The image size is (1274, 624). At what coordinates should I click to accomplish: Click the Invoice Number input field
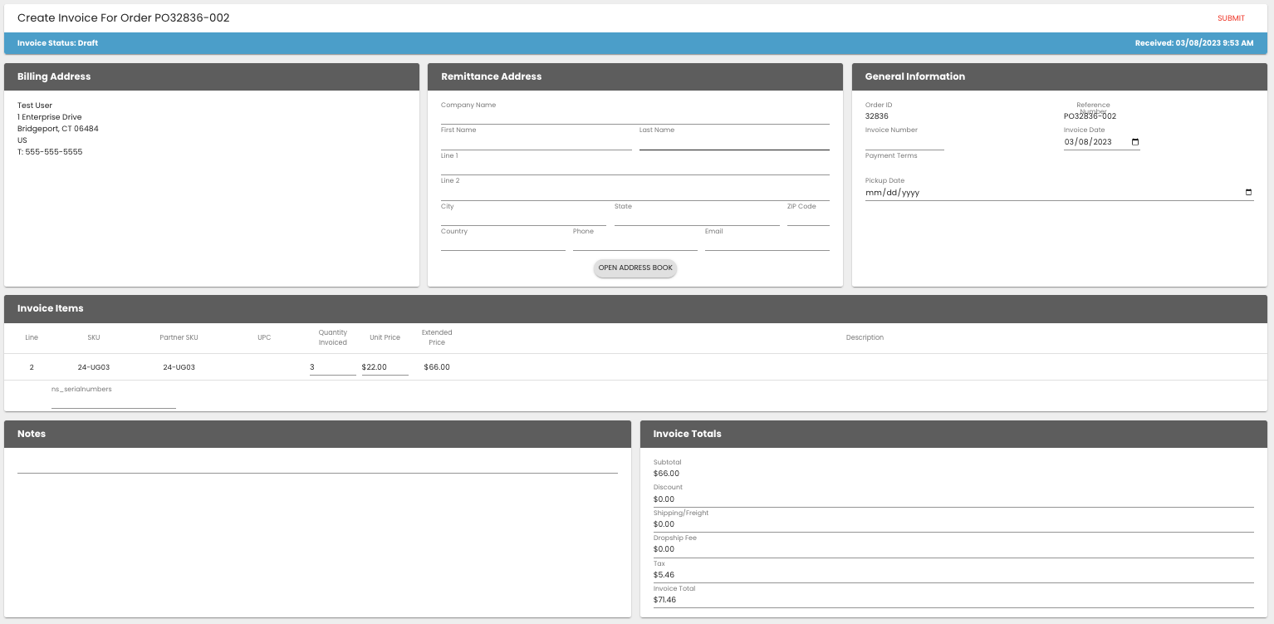(903, 142)
